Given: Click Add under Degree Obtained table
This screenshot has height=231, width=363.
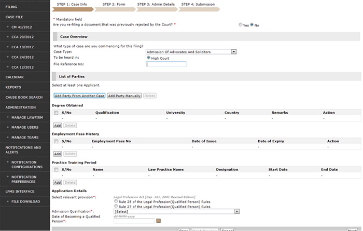Looking at the screenshot, I should (x=57, y=126).
